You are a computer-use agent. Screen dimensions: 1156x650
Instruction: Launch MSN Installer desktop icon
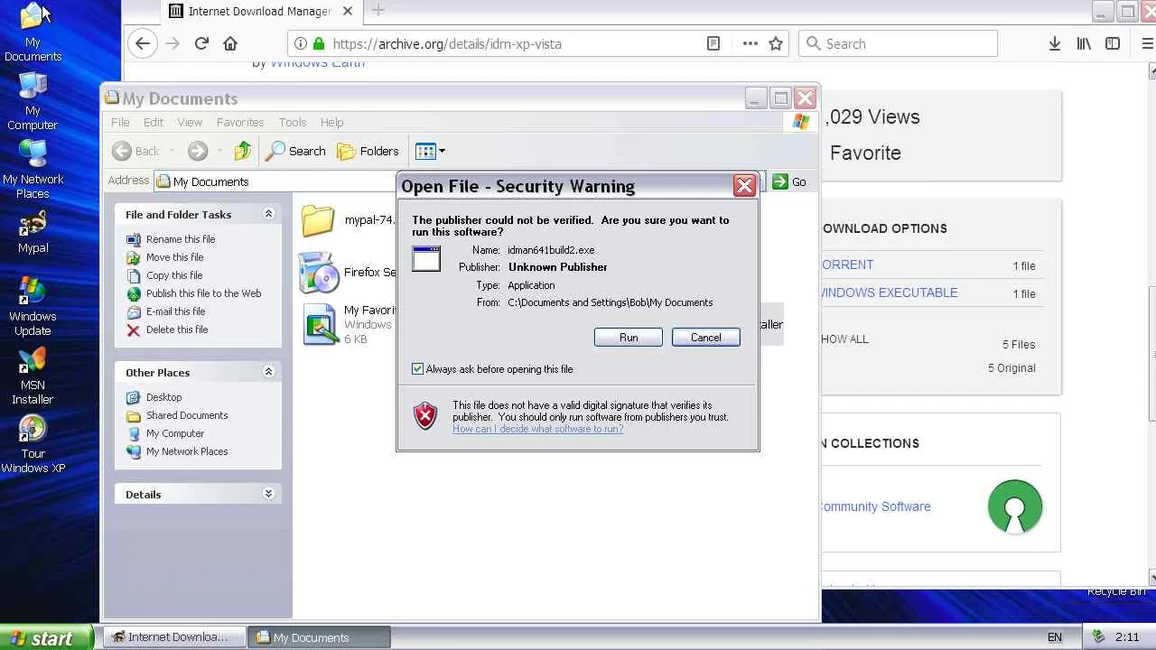point(33,376)
